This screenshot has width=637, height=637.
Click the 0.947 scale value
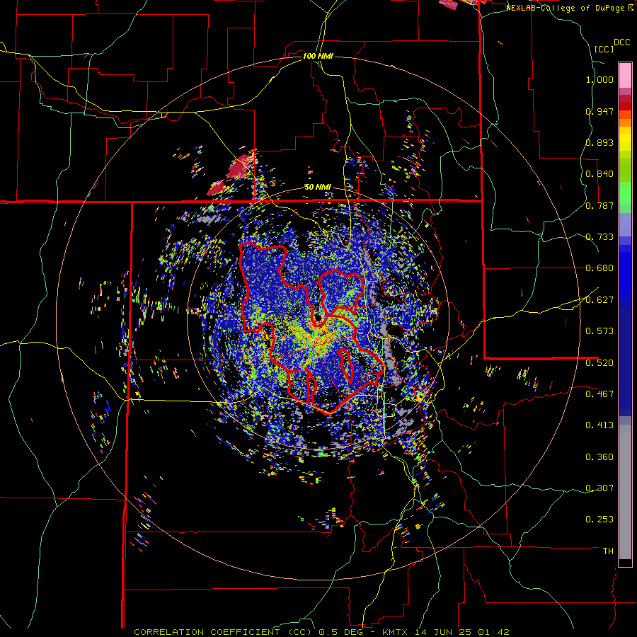point(599,111)
